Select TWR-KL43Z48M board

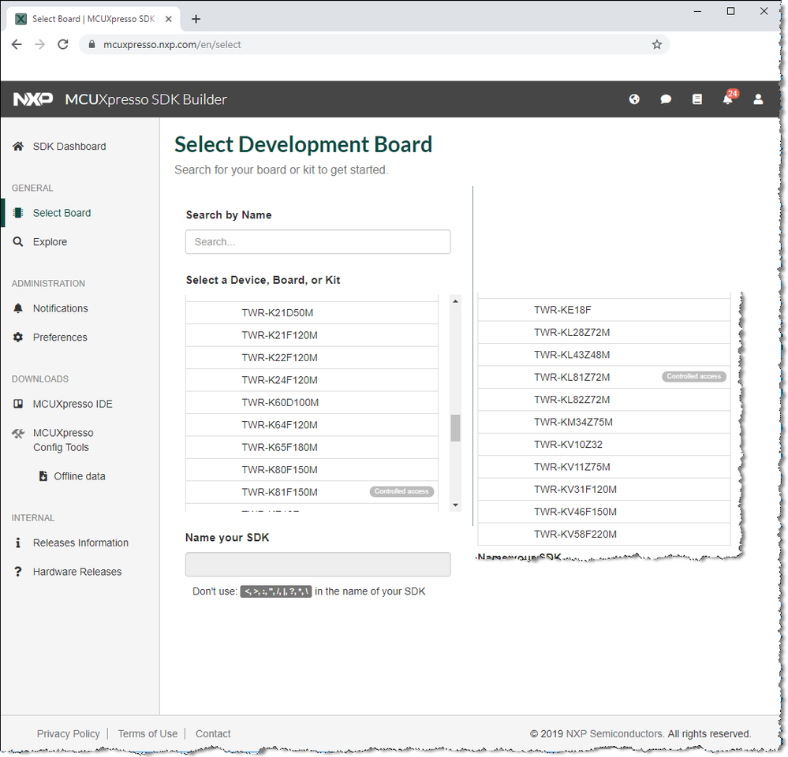(604, 355)
